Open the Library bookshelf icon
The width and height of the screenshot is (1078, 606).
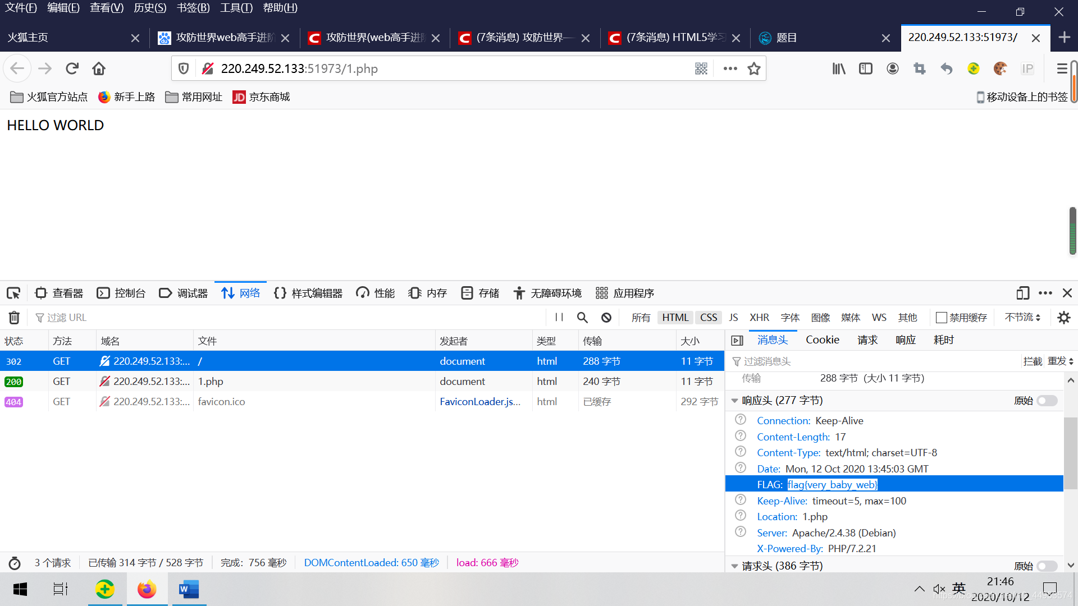point(839,68)
